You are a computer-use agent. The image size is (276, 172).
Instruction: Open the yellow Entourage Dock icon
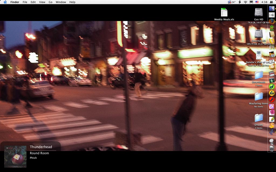(272, 41)
